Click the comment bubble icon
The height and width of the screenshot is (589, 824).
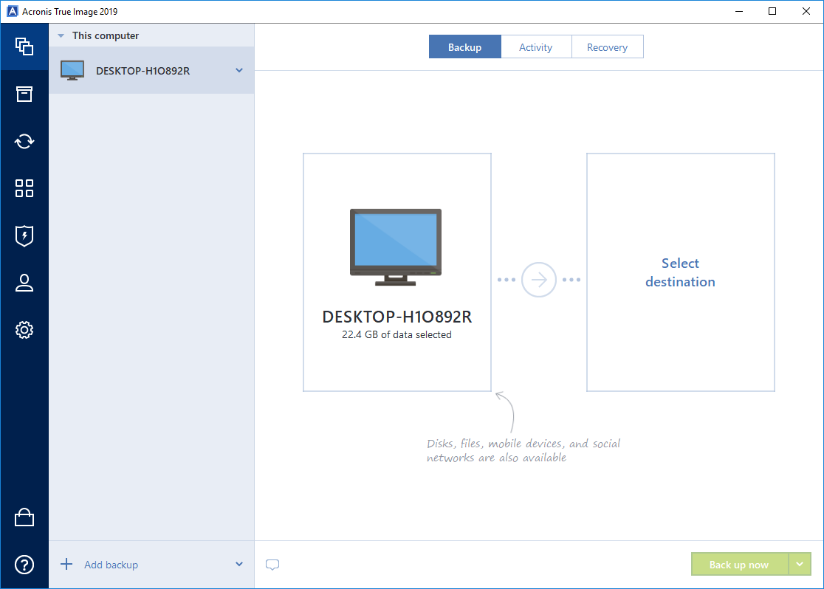point(272,565)
